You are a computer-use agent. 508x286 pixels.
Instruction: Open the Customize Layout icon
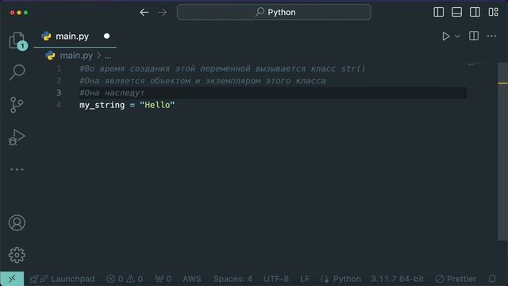tap(494, 13)
